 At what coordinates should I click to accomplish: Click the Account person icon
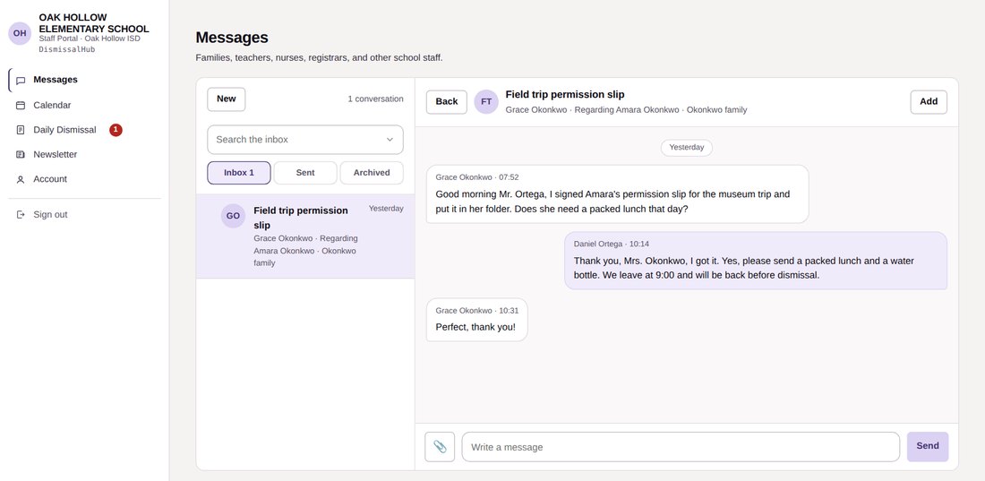tap(21, 179)
